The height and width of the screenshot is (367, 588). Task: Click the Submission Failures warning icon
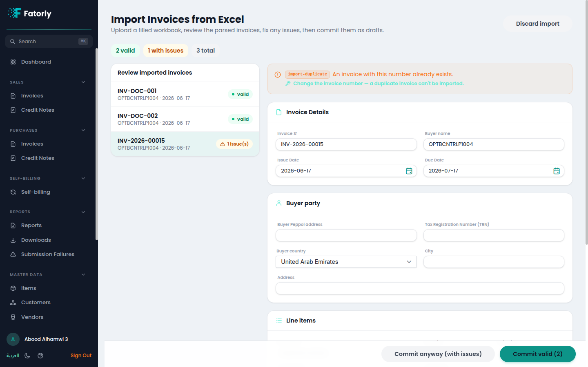13,254
